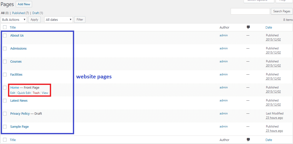The height and width of the screenshot is (144, 293).
Task: Click the Apply bulk action button
Action: [x=34, y=20]
